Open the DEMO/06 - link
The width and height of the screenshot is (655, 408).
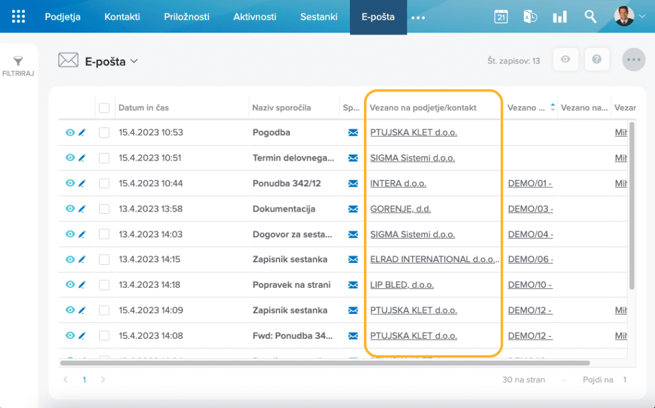pos(530,260)
